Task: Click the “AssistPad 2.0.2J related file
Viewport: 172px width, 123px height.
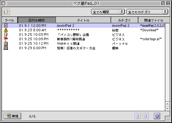Action: tap(152, 26)
